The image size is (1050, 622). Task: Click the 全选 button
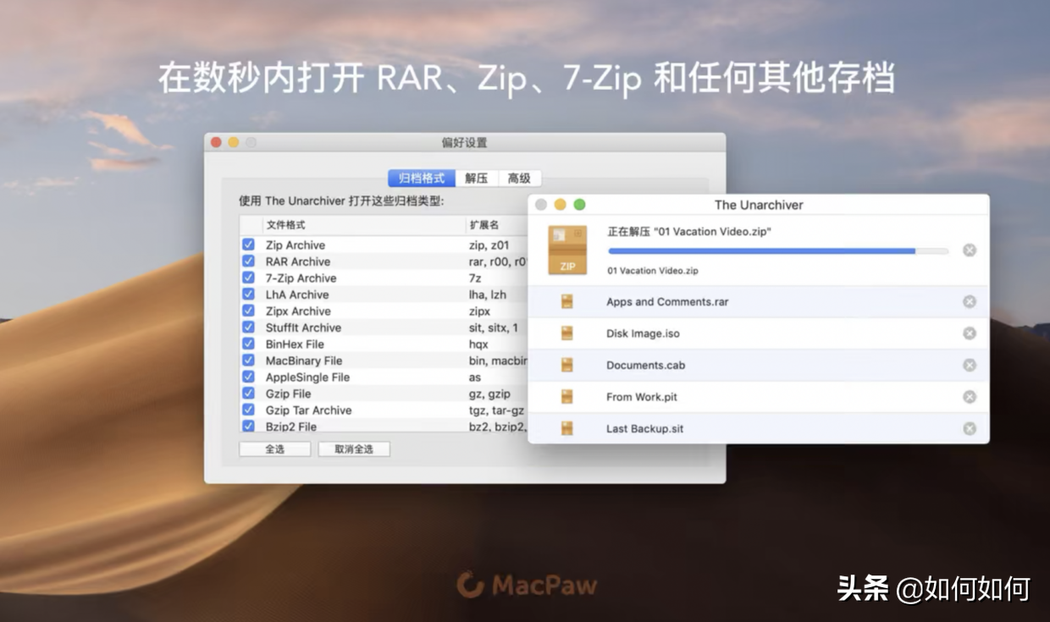pos(274,449)
